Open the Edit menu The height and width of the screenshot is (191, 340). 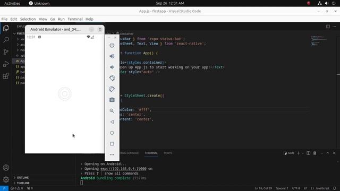14,19
